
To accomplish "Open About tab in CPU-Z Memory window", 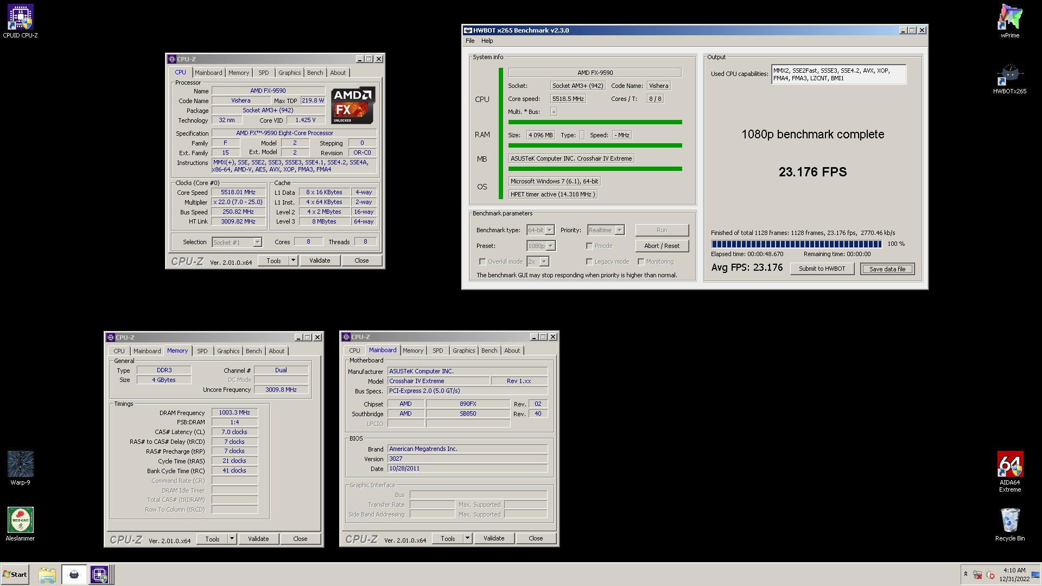I will [x=277, y=351].
